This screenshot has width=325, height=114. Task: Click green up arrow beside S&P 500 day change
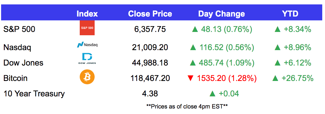(195, 29)
